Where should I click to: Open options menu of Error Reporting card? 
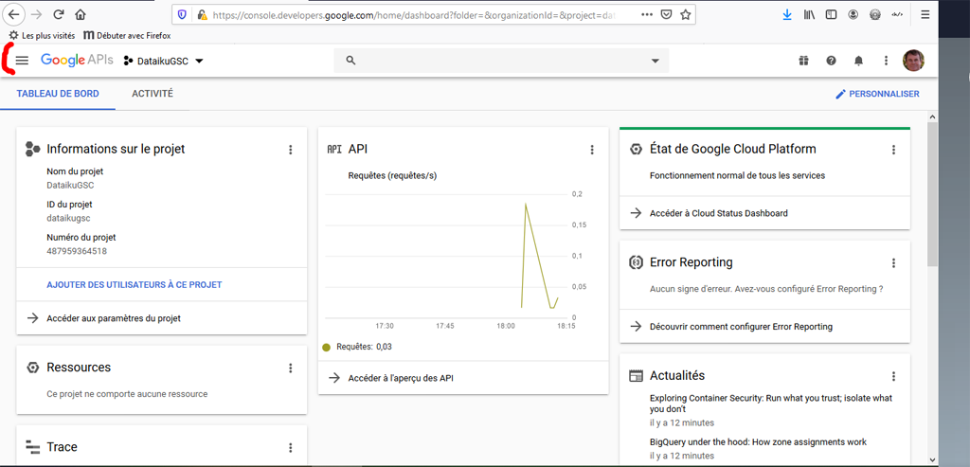point(892,263)
